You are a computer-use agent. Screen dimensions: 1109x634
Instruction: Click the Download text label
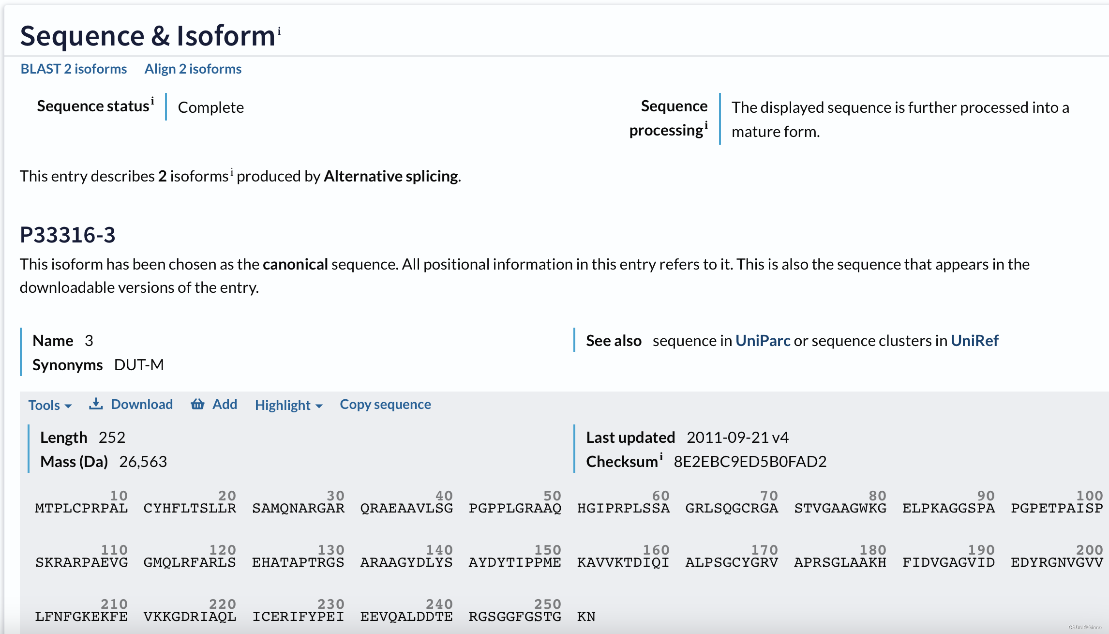(x=142, y=404)
